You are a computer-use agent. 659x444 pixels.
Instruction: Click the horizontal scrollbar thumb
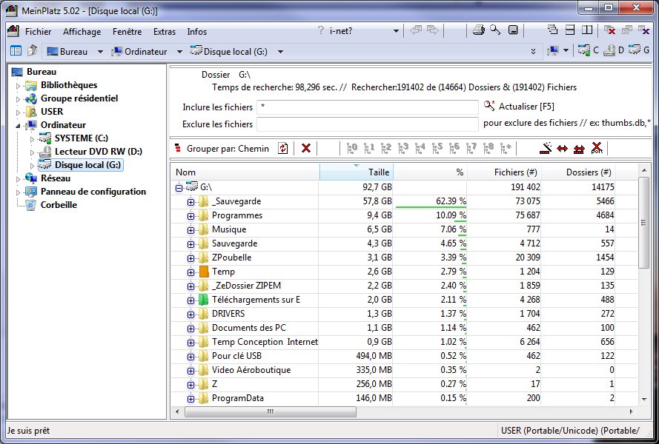click(271, 411)
